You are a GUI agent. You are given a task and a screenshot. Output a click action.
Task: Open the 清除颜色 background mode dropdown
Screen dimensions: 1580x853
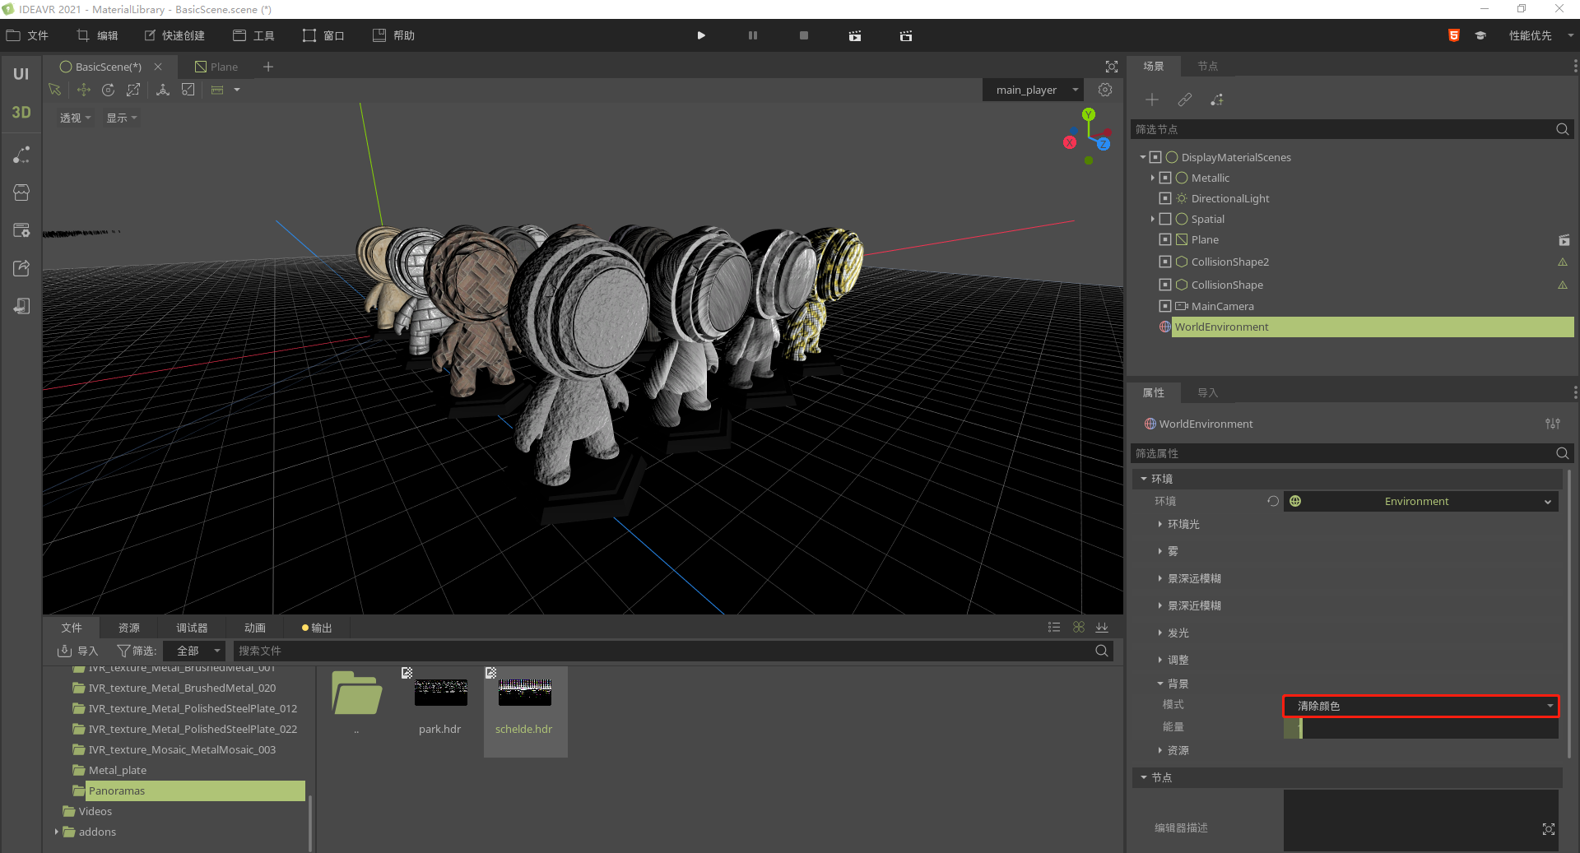click(x=1420, y=706)
